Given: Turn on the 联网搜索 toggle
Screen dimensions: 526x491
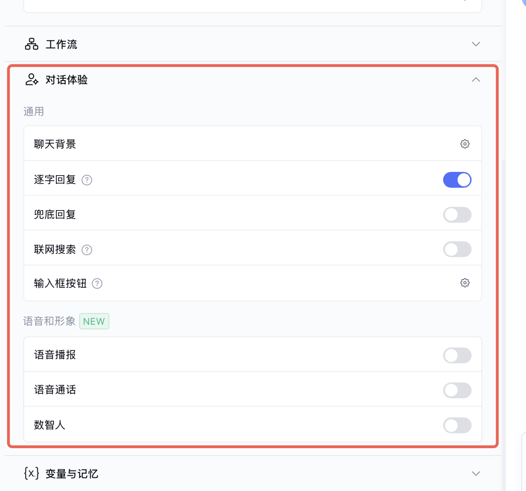Looking at the screenshot, I should click(x=457, y=250).
